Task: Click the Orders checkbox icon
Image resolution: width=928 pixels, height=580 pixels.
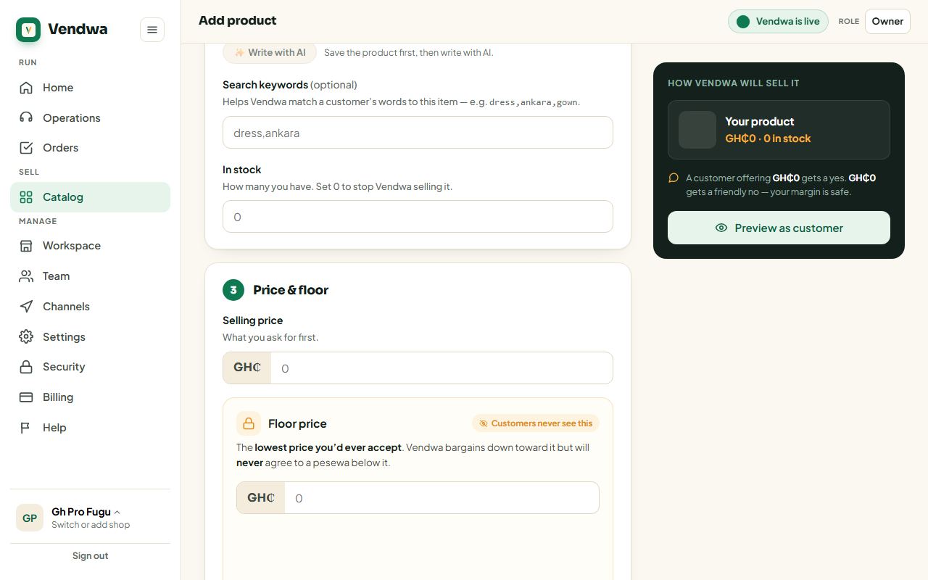Action: tap(26, 148)
